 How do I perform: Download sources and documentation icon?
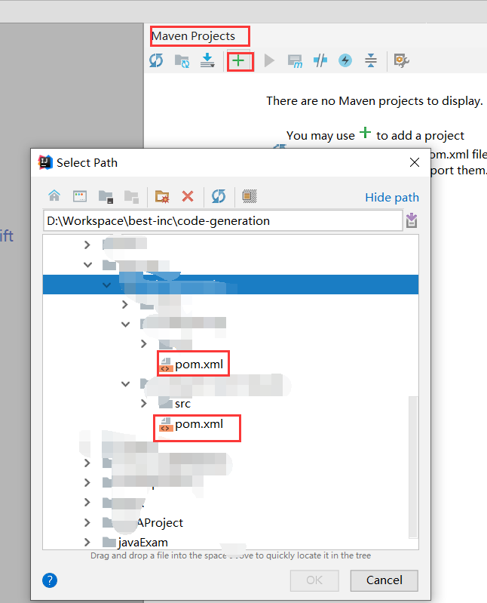[x=207, y=60]
